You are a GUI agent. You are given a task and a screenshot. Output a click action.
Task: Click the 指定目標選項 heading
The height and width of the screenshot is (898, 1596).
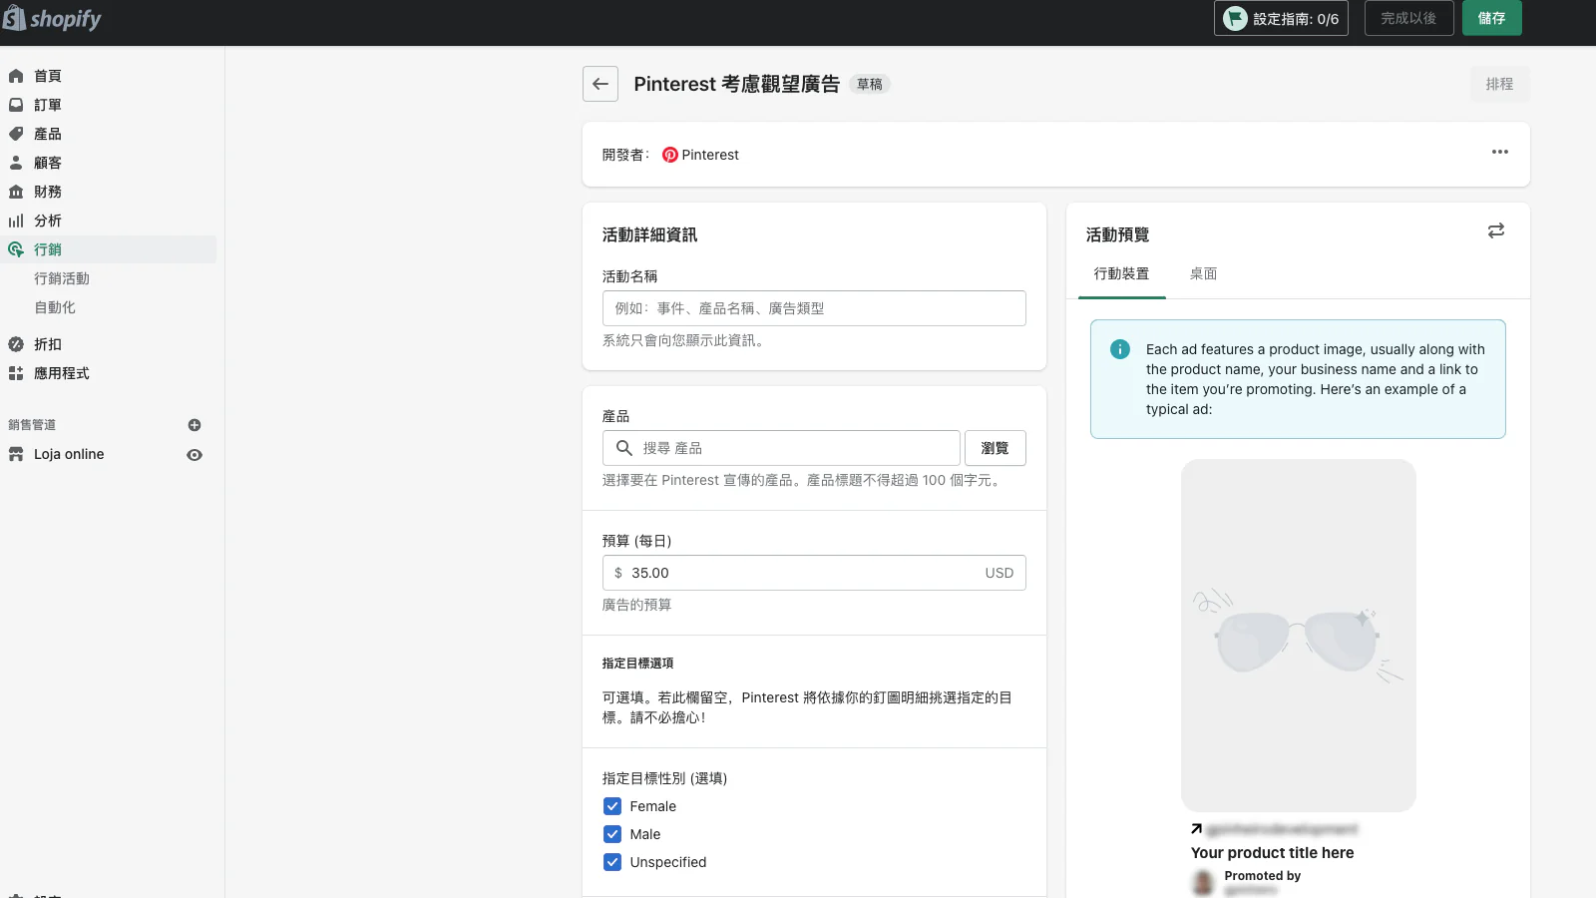638,664
